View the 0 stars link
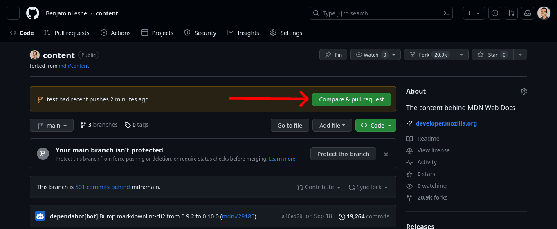This screenshot has width=557, height=229. (x=421, y=174)
